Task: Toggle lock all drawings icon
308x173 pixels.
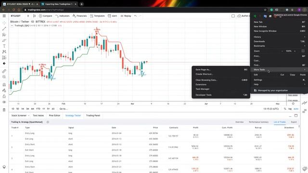Action: point(4,96)
